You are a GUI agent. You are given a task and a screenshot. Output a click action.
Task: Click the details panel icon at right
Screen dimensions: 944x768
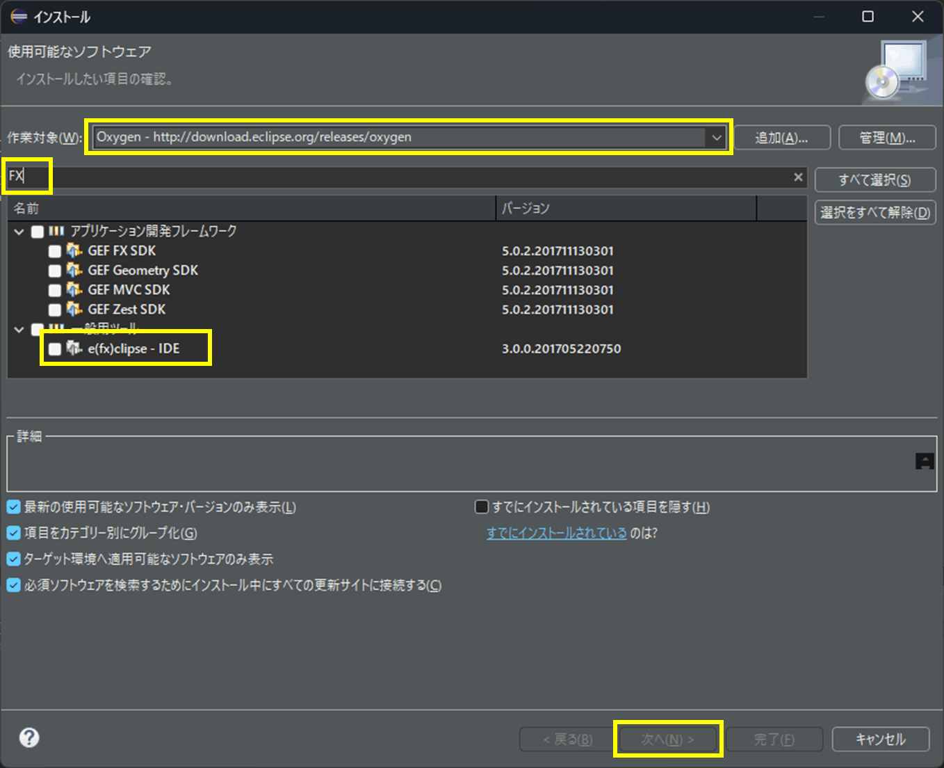pos(925,461)
